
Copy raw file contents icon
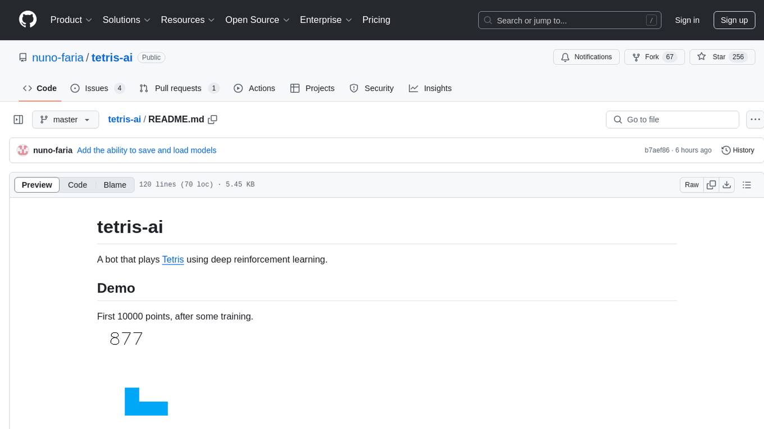pos(711,185)
